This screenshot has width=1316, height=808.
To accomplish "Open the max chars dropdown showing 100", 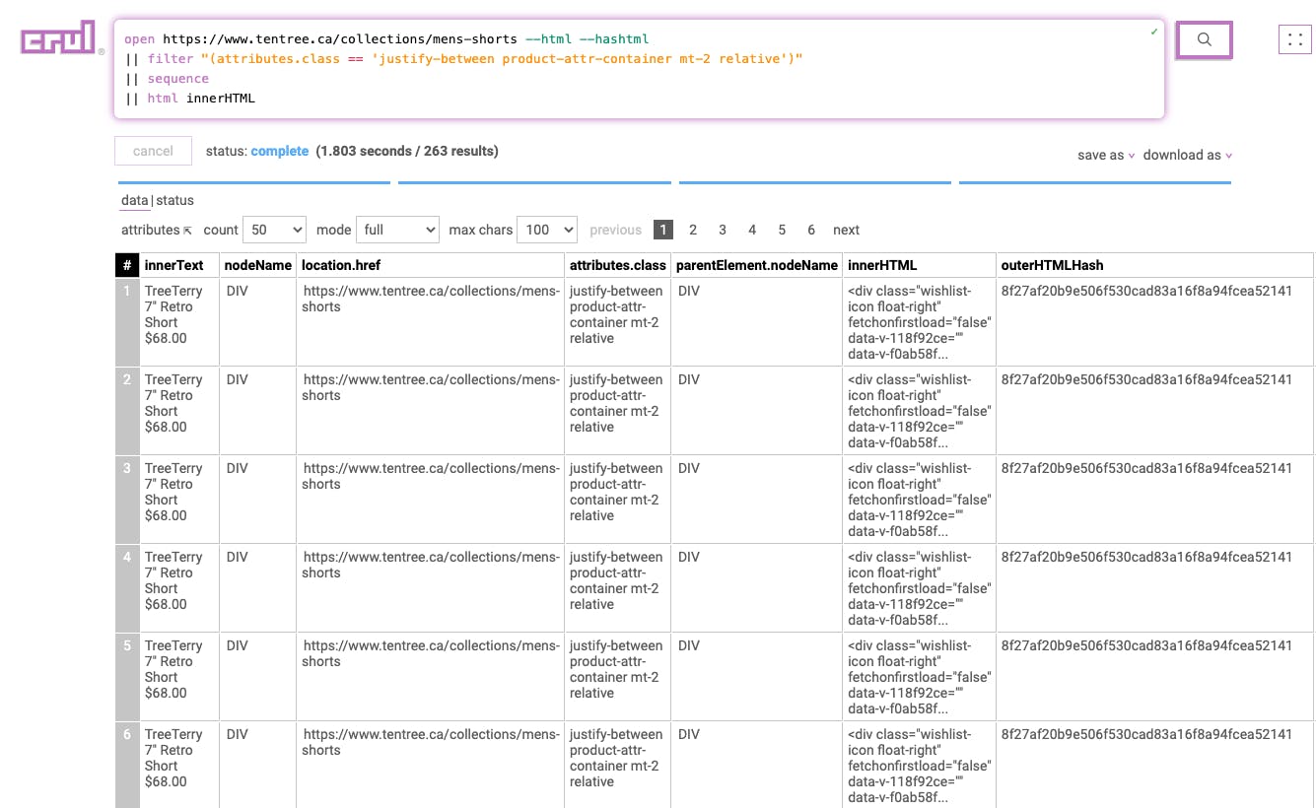I will point(546,230).
